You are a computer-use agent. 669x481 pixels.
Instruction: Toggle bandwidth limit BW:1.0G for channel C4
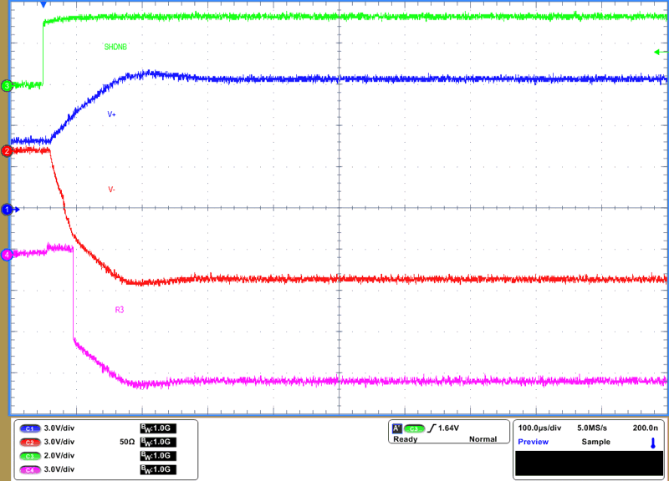click(x=159, y=468)
